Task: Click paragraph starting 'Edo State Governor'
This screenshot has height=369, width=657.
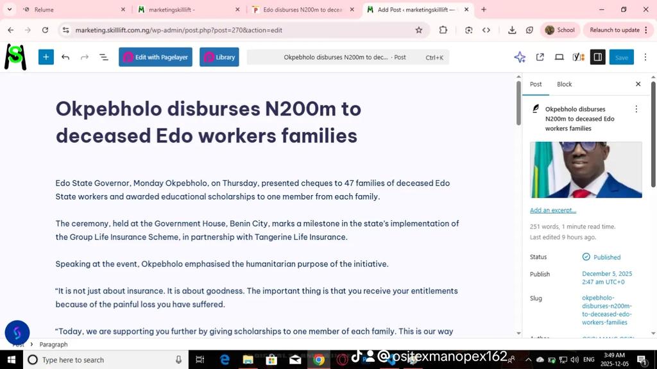Action: click(253, 190)
